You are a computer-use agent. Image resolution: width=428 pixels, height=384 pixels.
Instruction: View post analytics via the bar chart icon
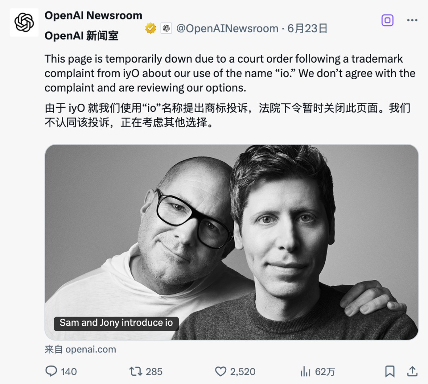click(305, 371)
